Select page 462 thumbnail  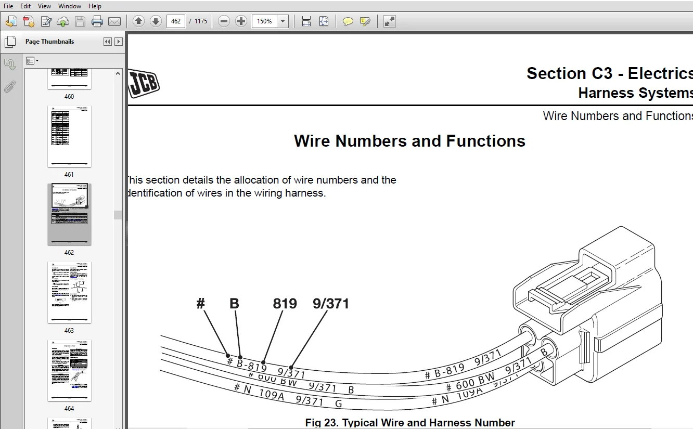pos(69,214)
